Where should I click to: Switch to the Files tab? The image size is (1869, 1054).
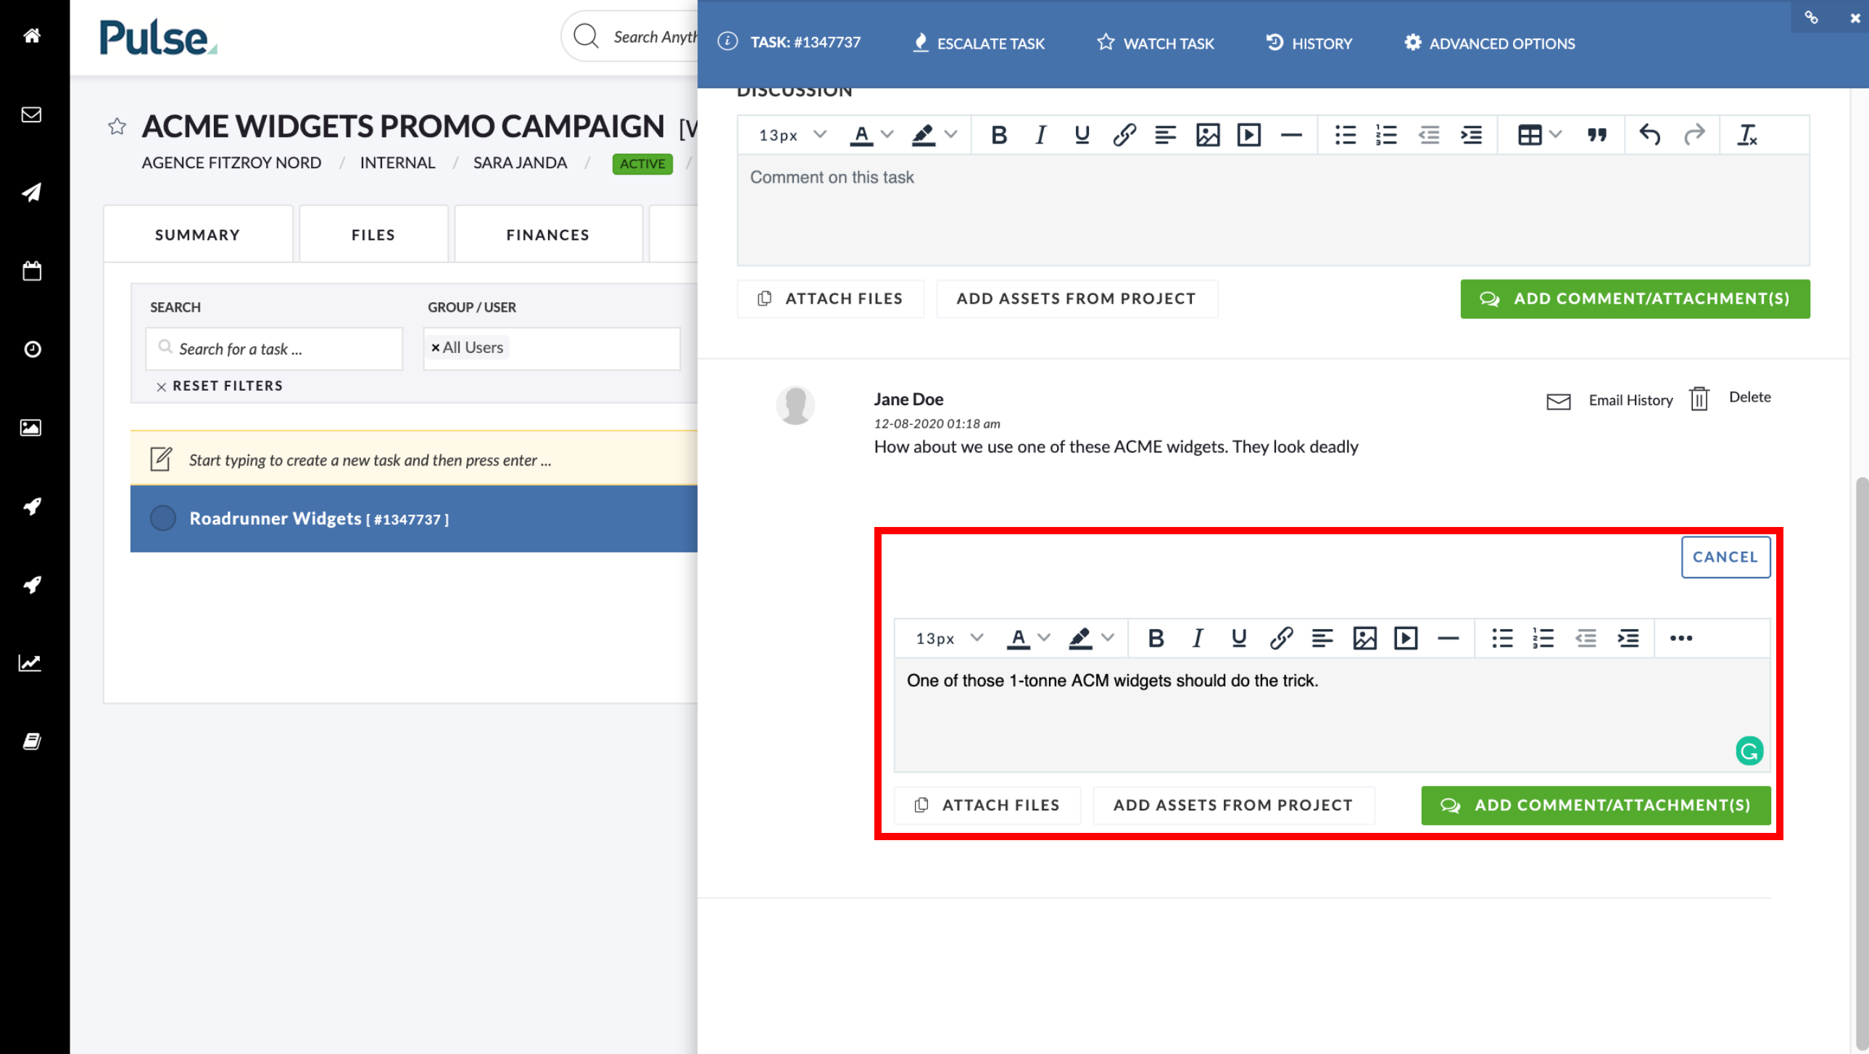point(373,234)
